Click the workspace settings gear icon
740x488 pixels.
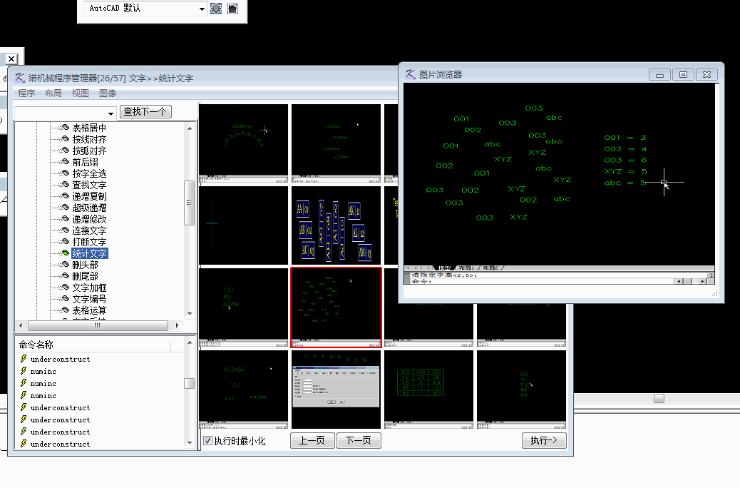pos(216,9)
